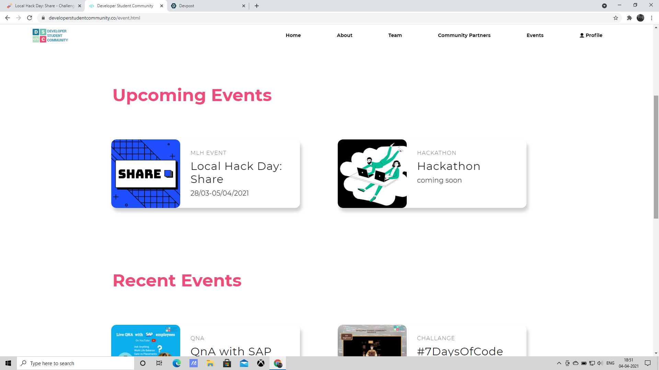Open the tab search dropdown arrow
Image resolution: width=659 pixels, height=370 pixels.
604,6
